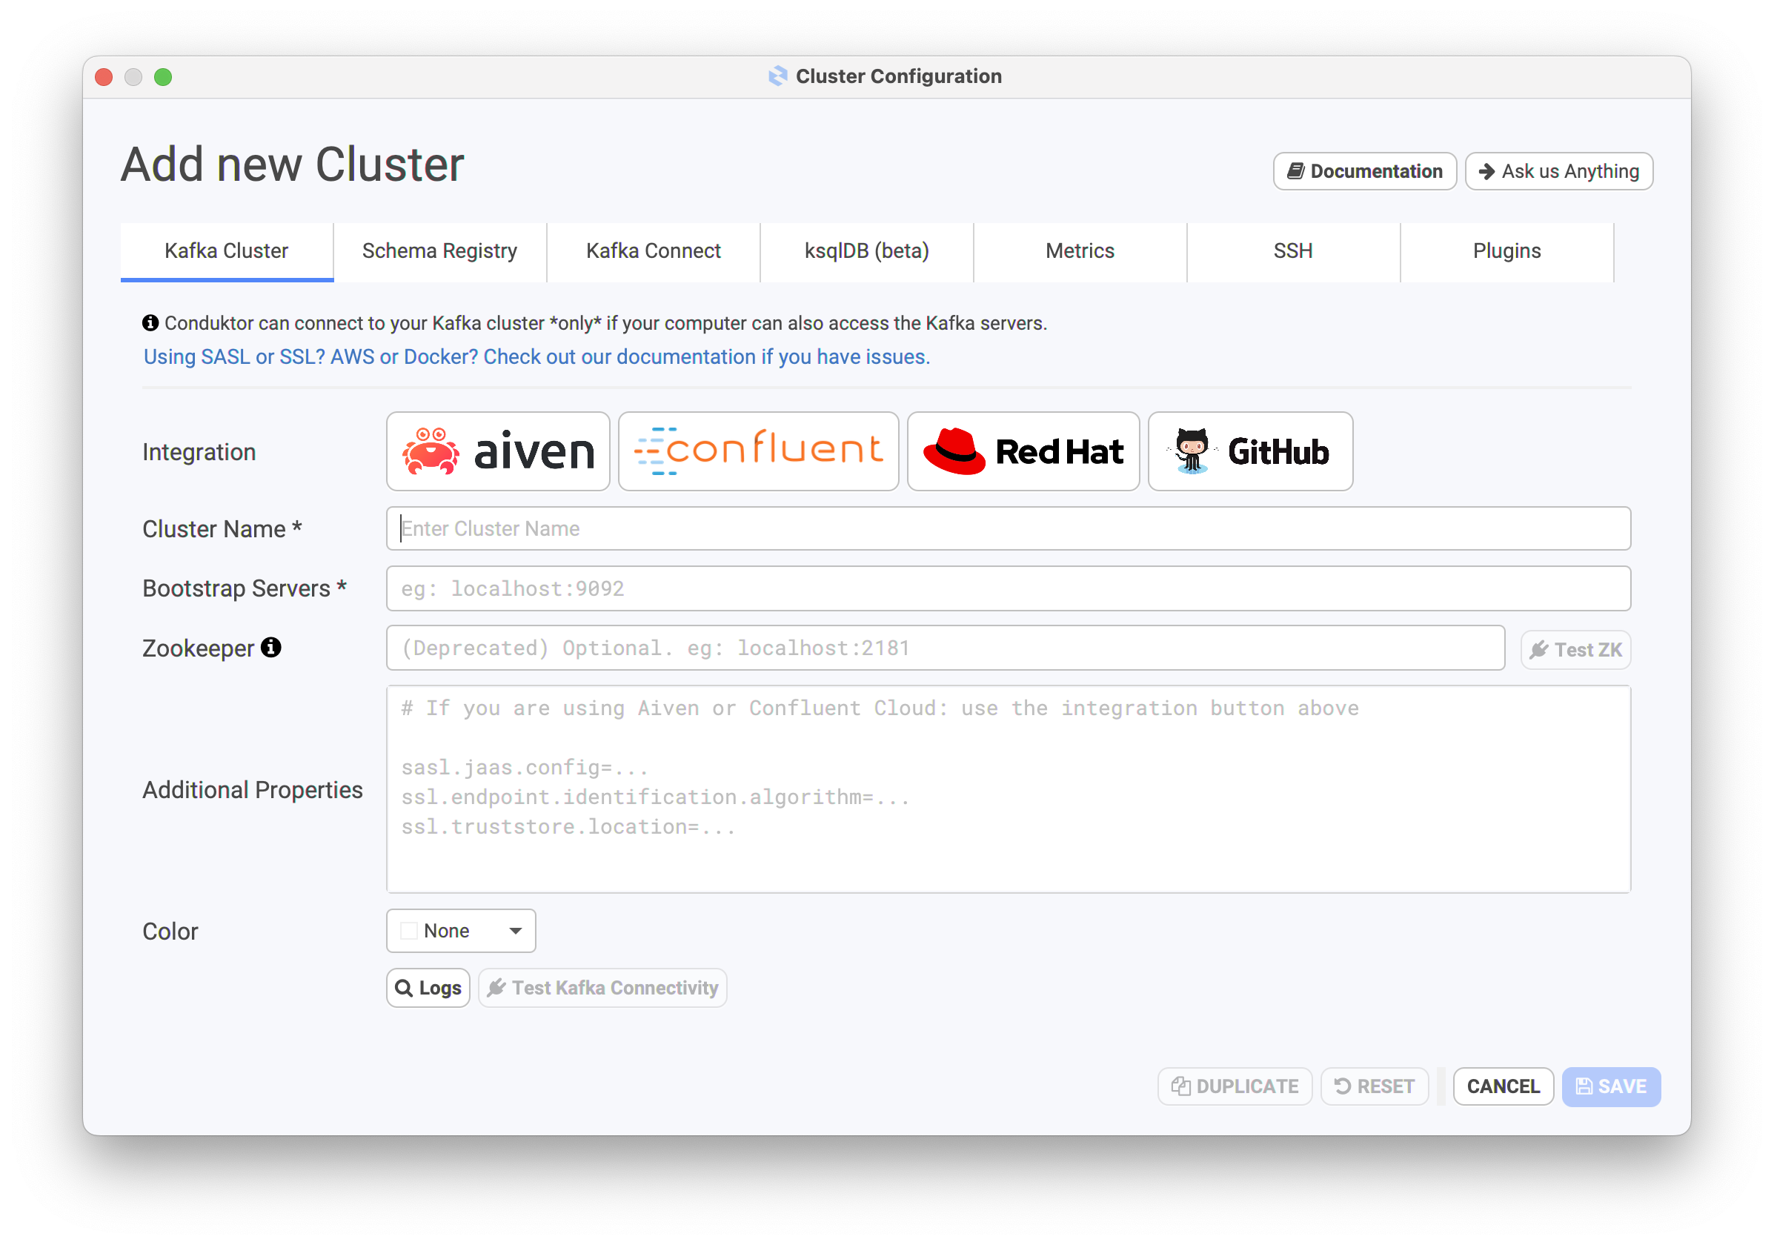This screenshot has width=1774, height=1245.
Task: Click the Zookeeper address field
Action: [945, 648]
